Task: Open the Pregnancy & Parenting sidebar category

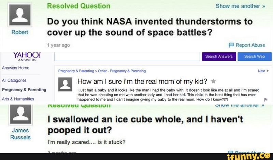Action: click(x=24, y=90)
